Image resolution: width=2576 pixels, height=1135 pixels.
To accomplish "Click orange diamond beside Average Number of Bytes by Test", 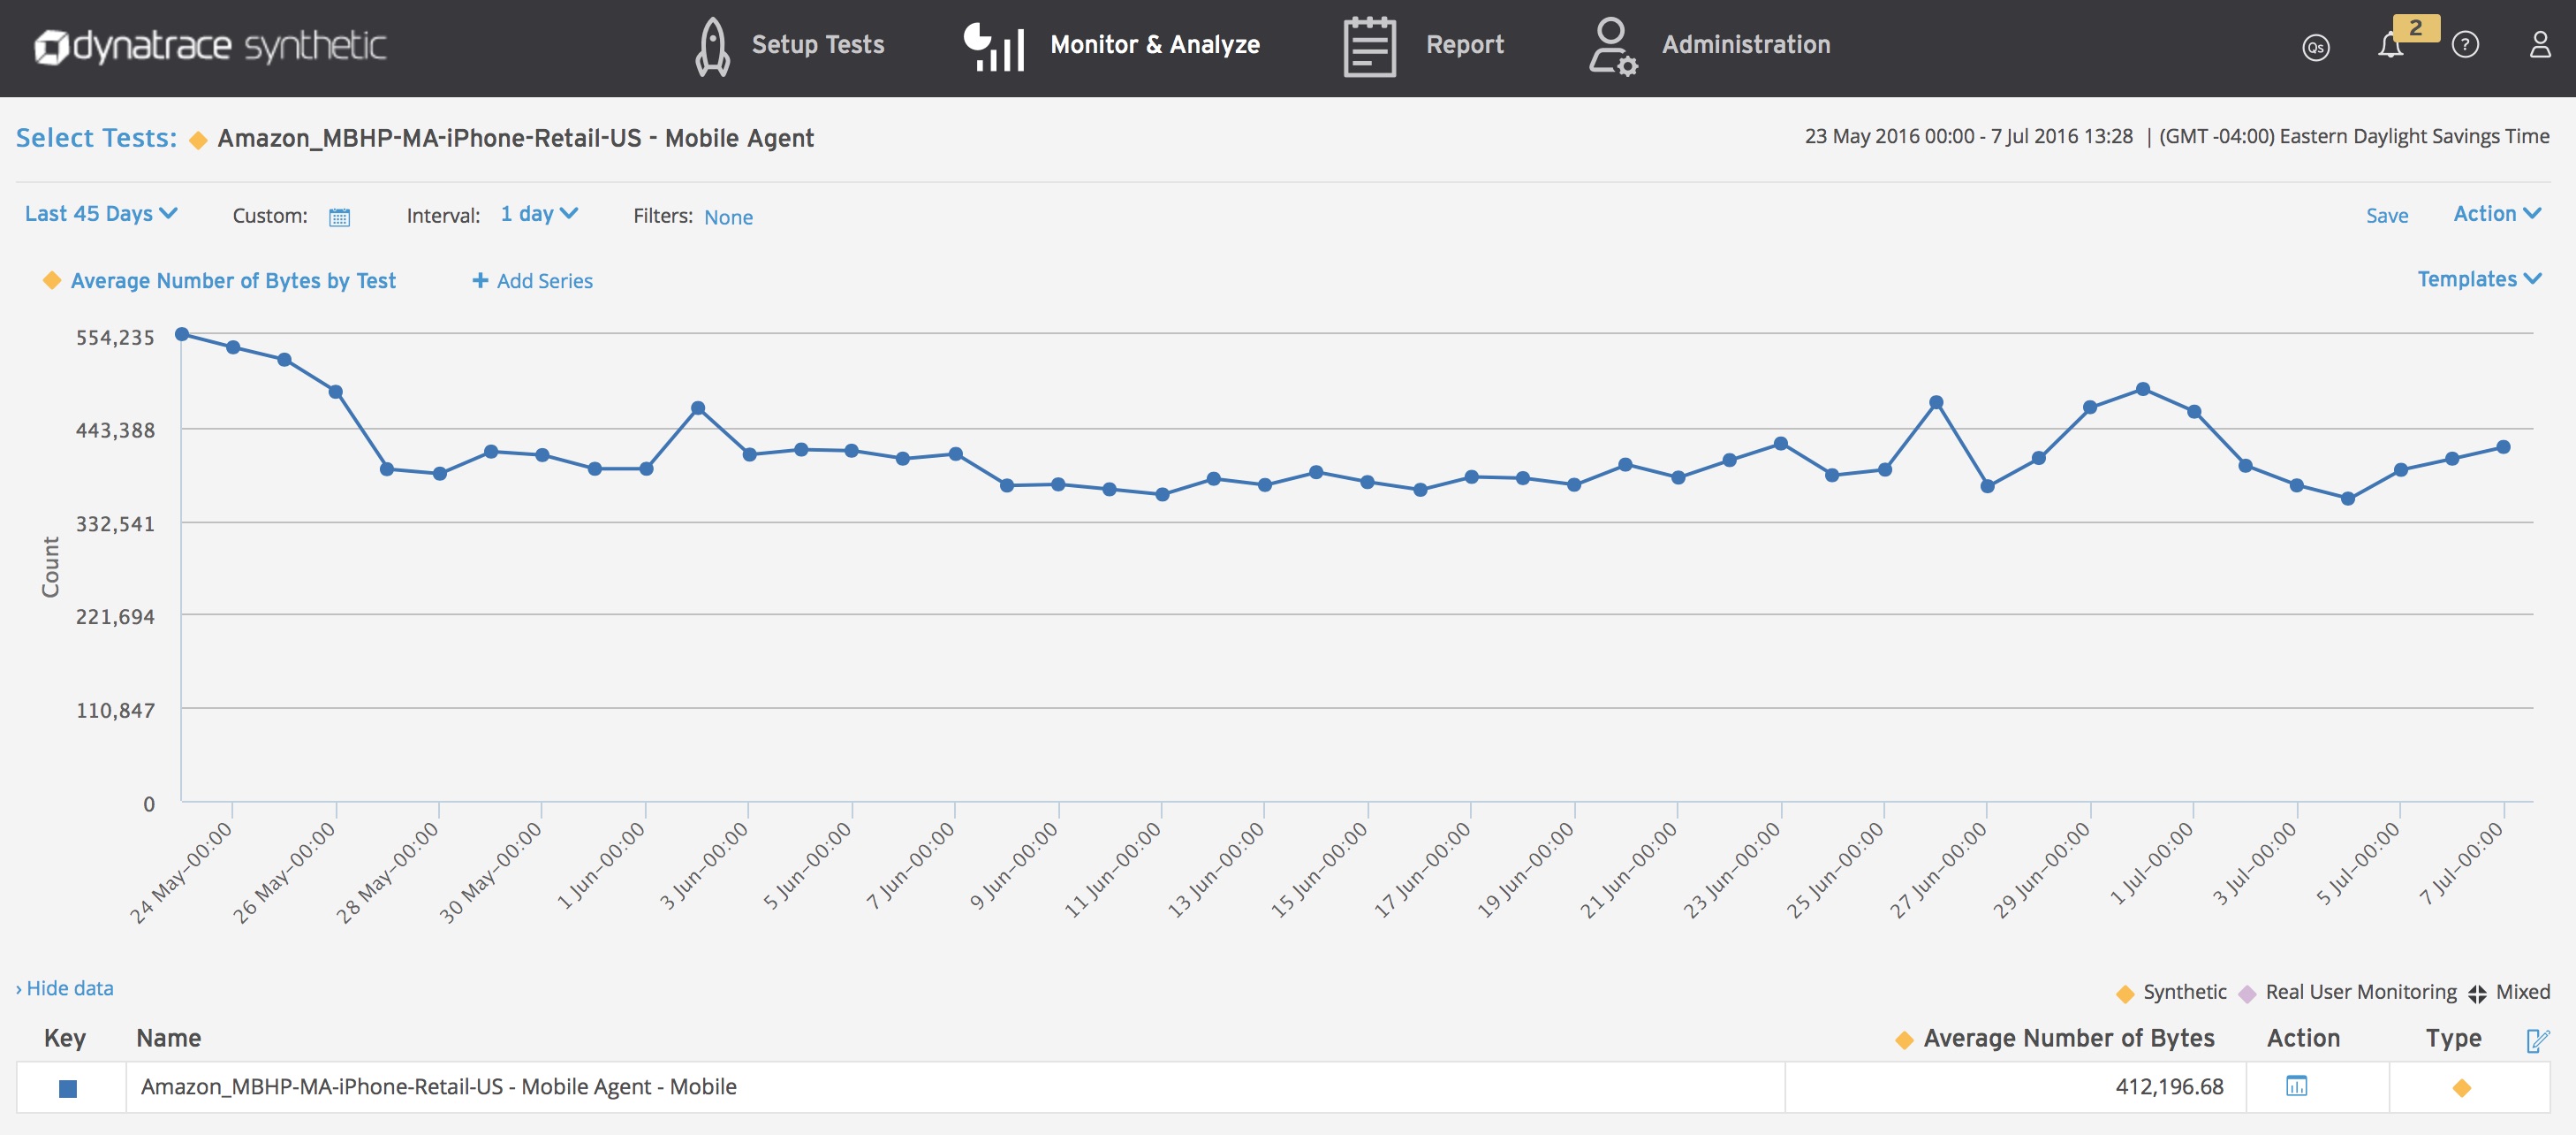I will tap(52, 280).
